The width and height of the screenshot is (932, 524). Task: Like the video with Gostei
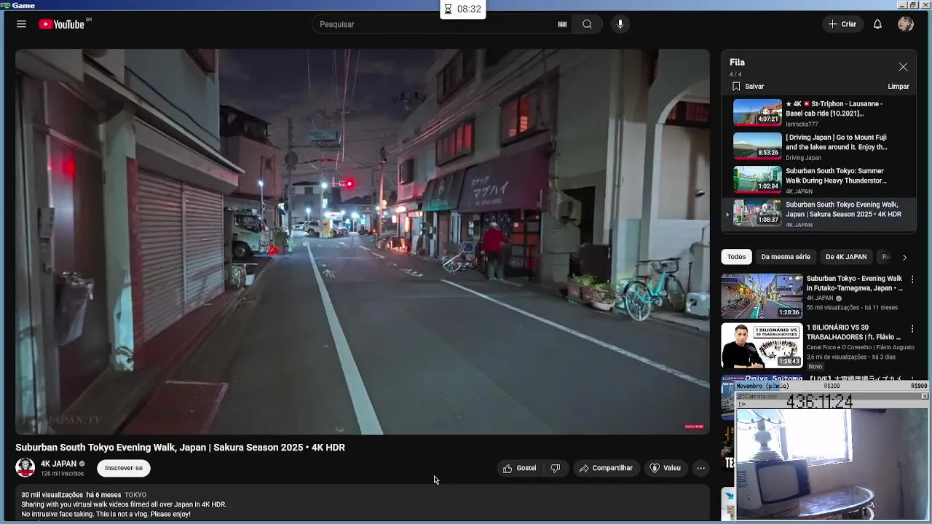519,468
